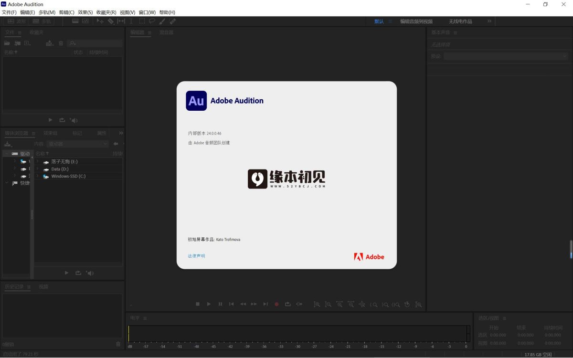
Task: Select the Move tool
Action: (100, 21)
